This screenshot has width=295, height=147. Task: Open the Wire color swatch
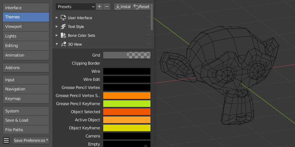[127, 71]
